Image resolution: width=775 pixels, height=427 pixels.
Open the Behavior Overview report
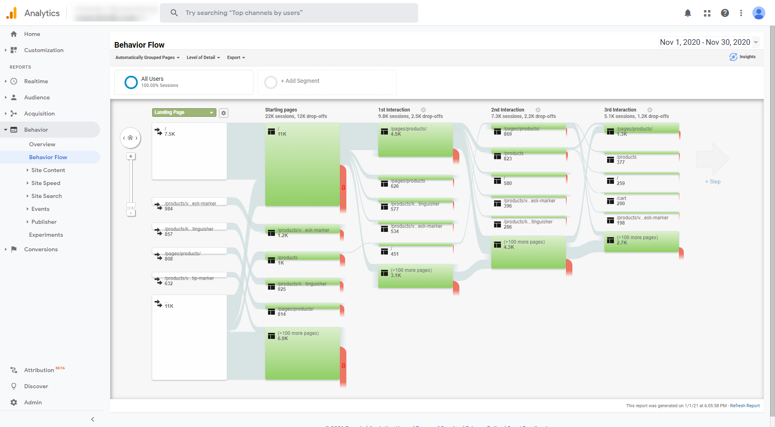[x=42, y=144]
